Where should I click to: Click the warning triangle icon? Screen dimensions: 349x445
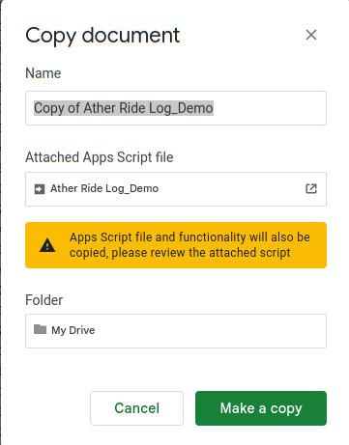tap(47, 245)
